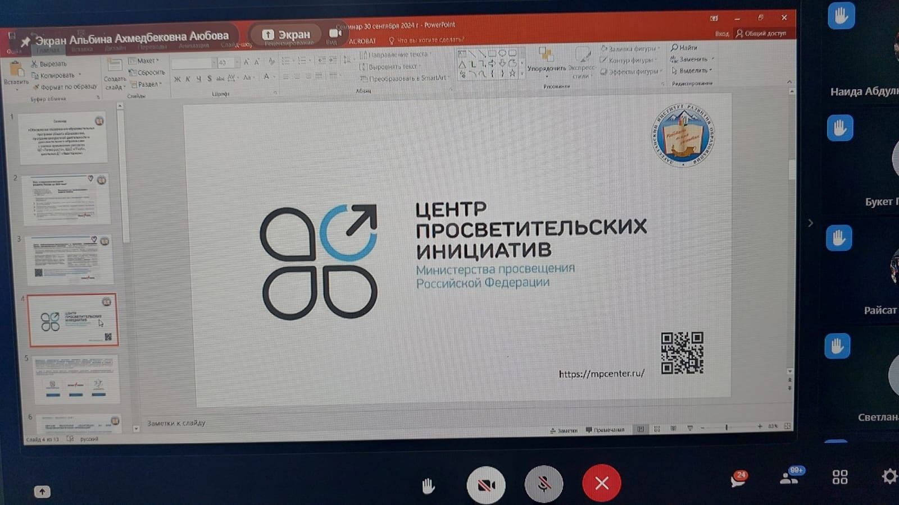Start slideshow from the status bar icon
The image size is (899, 505).
[x=689, y=428]
